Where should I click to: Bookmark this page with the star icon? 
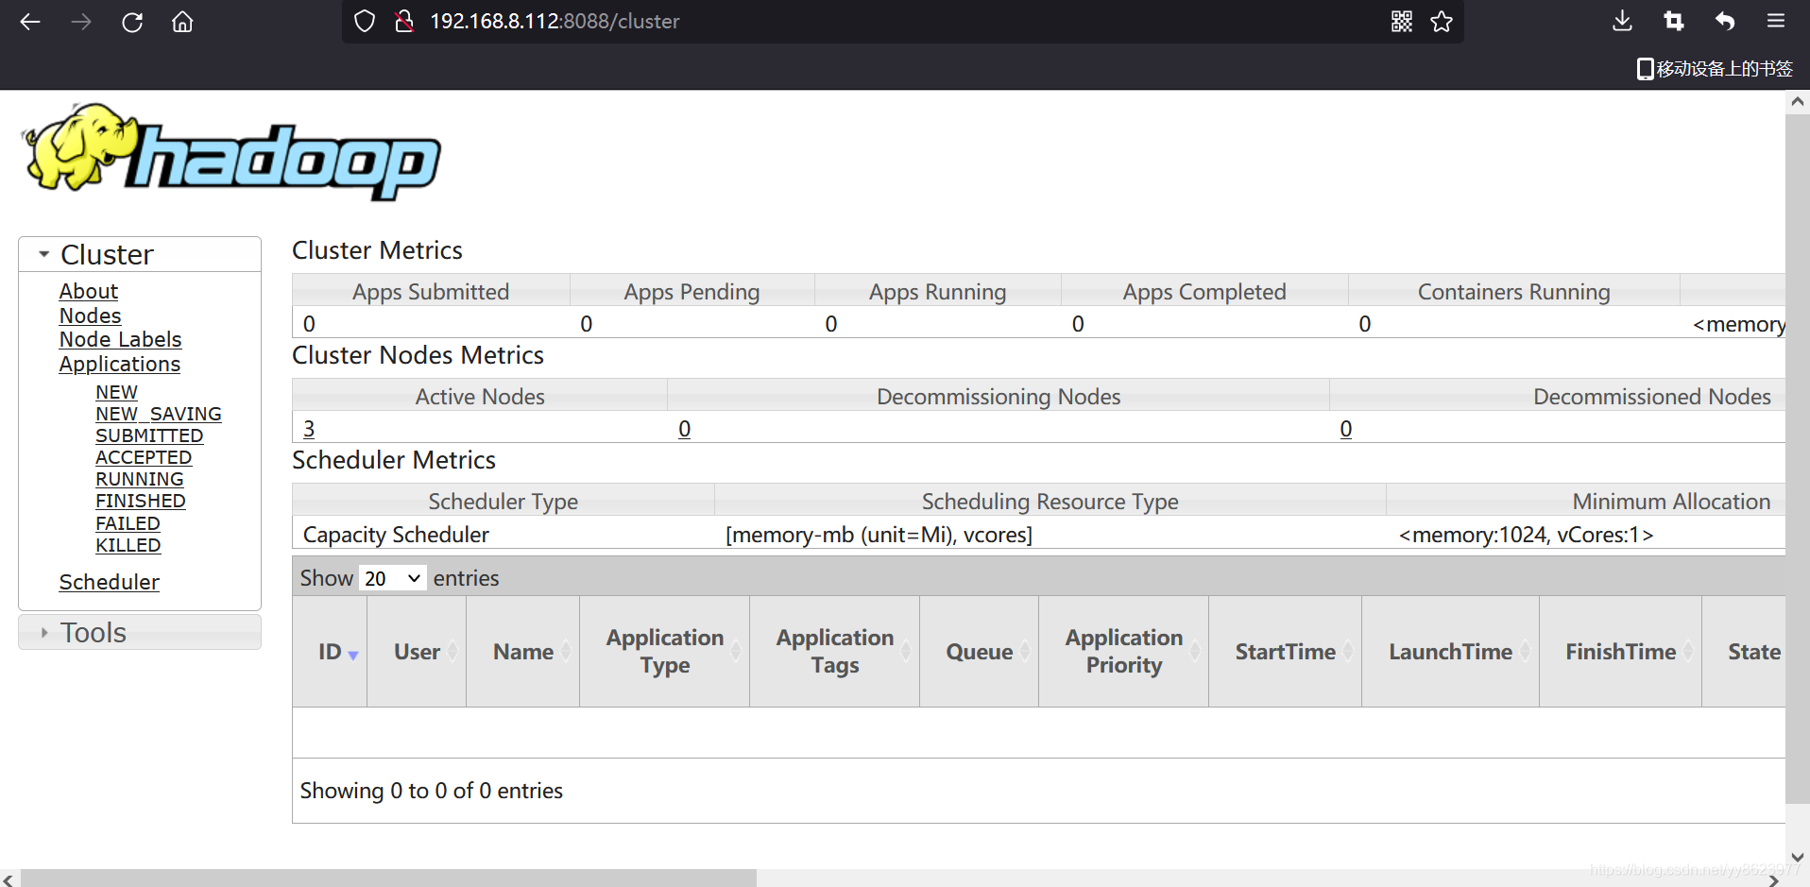1442,21
